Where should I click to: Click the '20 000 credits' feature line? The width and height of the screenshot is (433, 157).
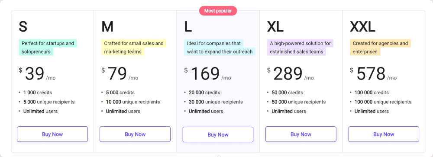pyautogui.click(x=204, y=93)
